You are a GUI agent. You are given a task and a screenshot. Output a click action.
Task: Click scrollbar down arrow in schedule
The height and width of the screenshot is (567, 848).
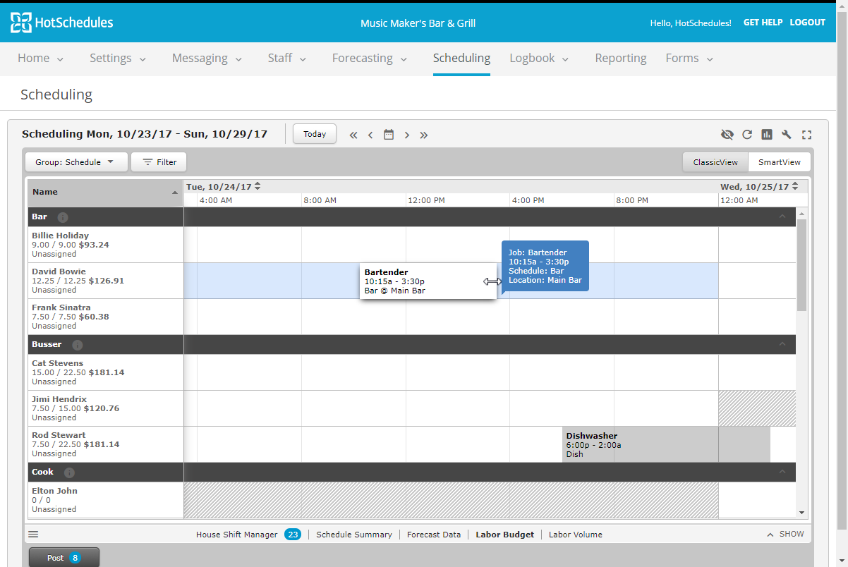pyautogui.click(x=801, y=513)
